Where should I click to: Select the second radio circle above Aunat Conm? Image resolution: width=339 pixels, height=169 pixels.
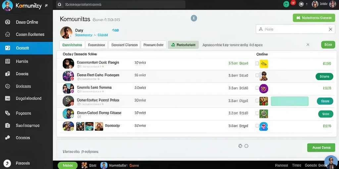(246, 146)
